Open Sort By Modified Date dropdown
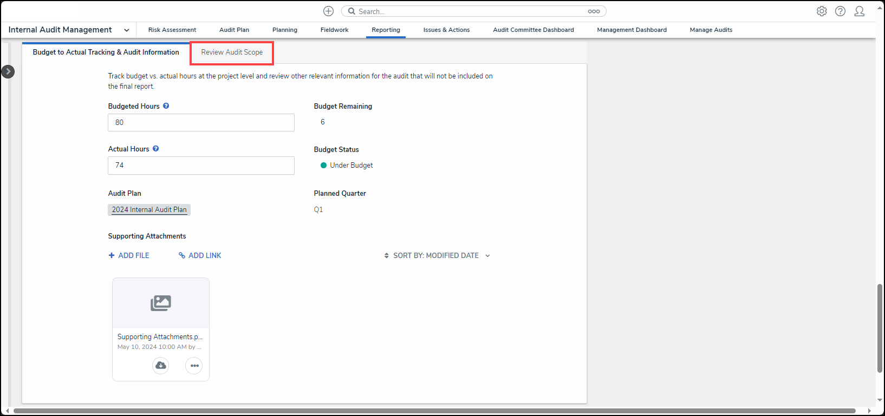This screenshot has height=416, width=885. pyautogui.click(x=437, y=255)
